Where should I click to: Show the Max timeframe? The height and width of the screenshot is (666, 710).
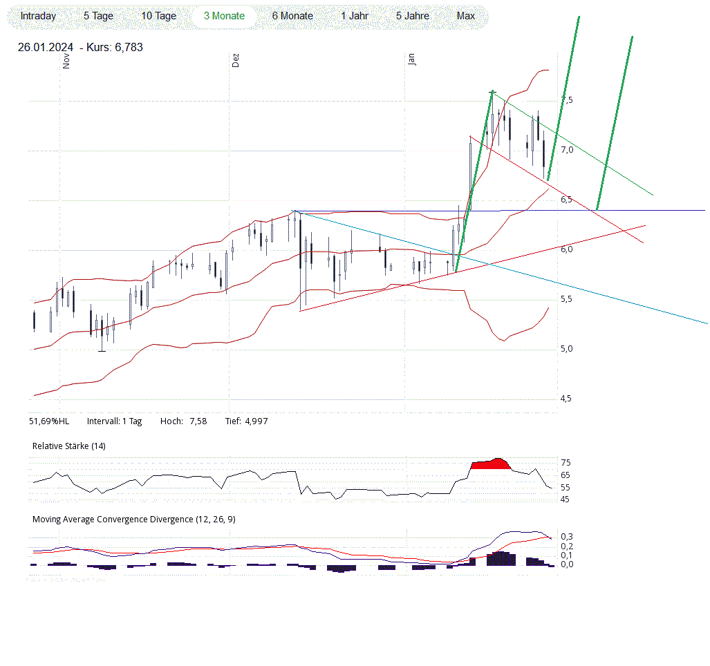click(465, 17)
